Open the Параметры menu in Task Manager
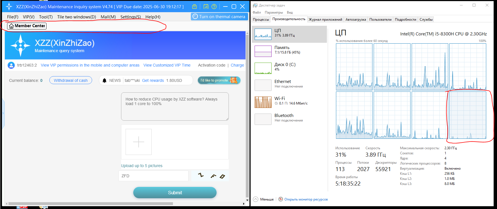Viewport: 497px width, 209px height. coord(274,12)
